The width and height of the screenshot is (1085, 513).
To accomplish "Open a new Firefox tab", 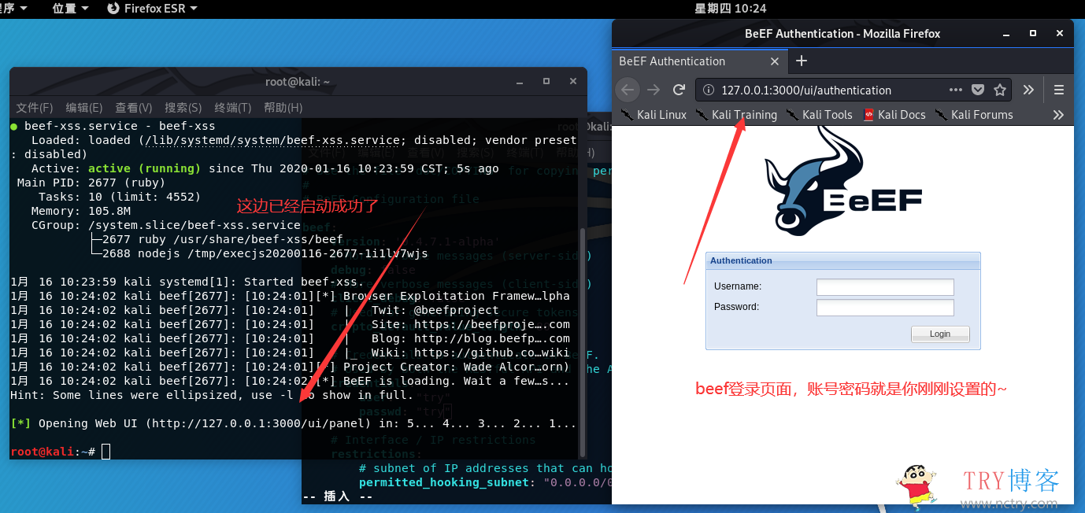I will pyautogui.click(x=802, y=61).
